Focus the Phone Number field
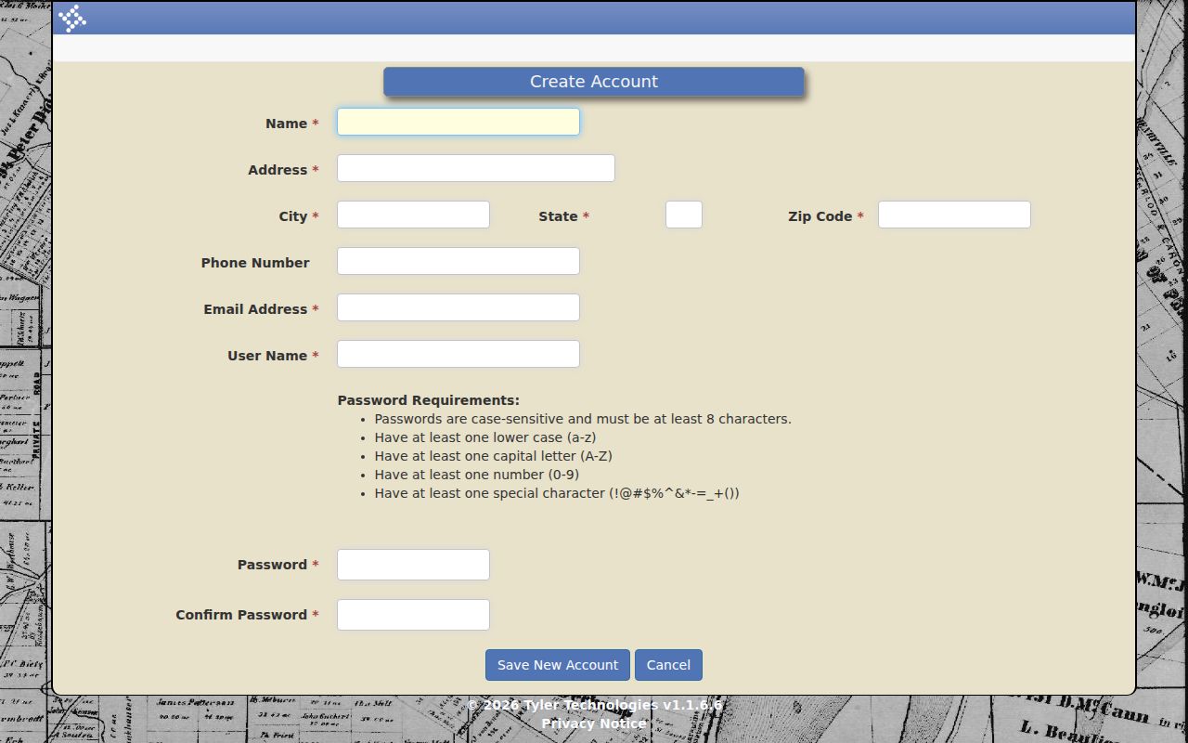This screenshot has width=1188, height=743. click(458, 261)
